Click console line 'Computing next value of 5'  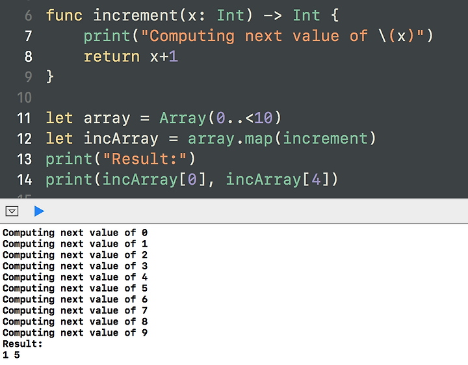click(x=75, y=288)
